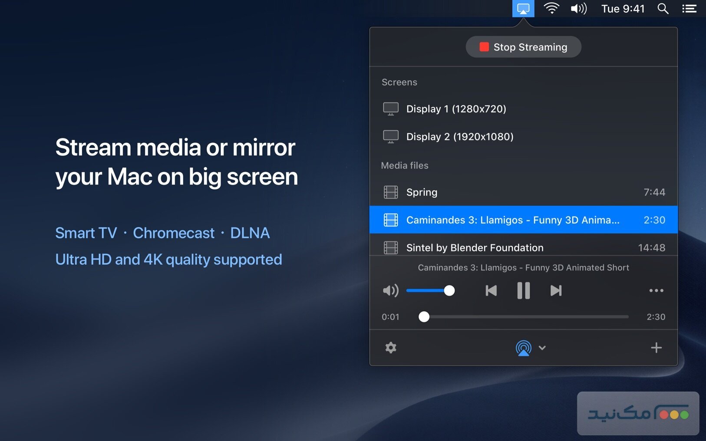Pause the currently playing video
The width and height of the screenshot is (706, 441).
point(523,290)
